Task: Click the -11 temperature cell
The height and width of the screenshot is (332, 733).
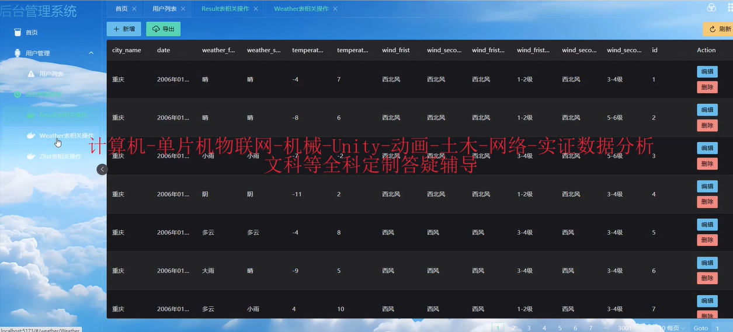Action: click(297, 194)
